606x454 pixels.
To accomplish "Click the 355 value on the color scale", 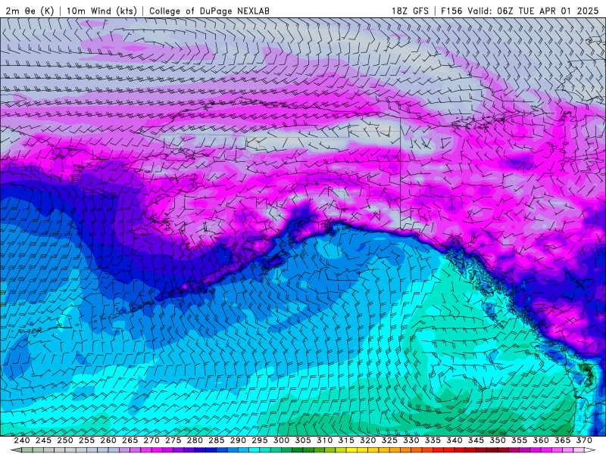I will (x=520, y=440).
